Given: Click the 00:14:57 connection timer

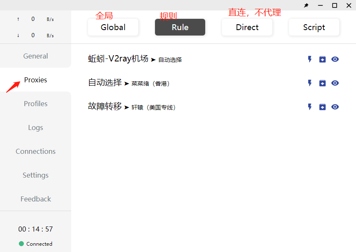Looking at the screenshot, I should coord(36,229).
